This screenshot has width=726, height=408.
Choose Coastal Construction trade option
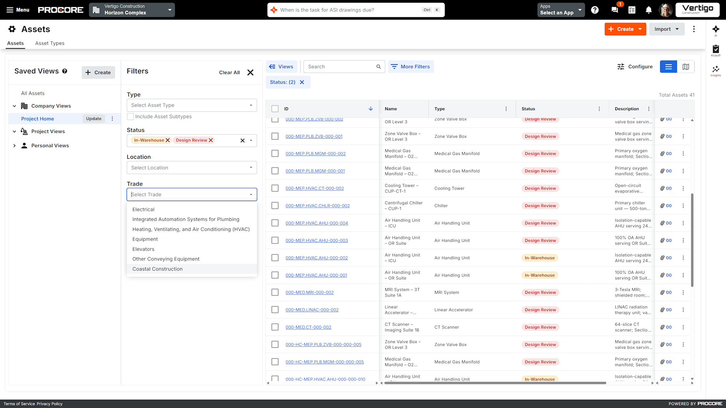pyautogui.click(x=192, y=269)
